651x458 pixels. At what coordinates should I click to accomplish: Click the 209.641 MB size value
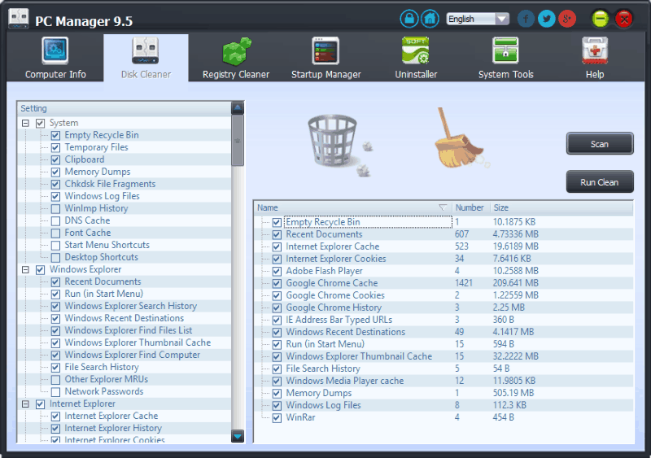516,283
